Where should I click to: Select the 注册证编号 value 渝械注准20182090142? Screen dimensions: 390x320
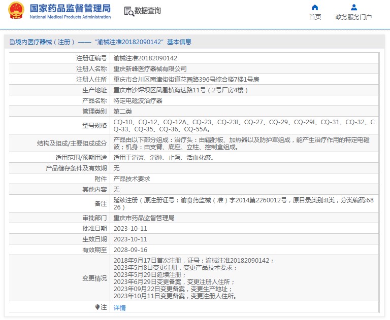click(145, 58)
